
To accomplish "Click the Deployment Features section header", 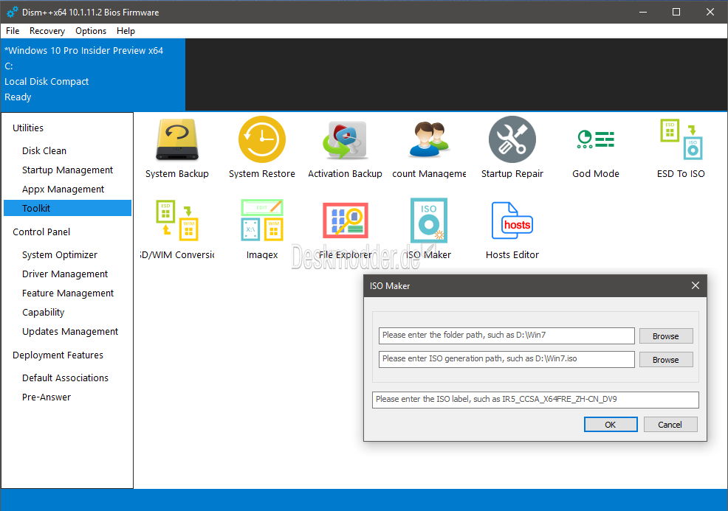I will [58, 355].
